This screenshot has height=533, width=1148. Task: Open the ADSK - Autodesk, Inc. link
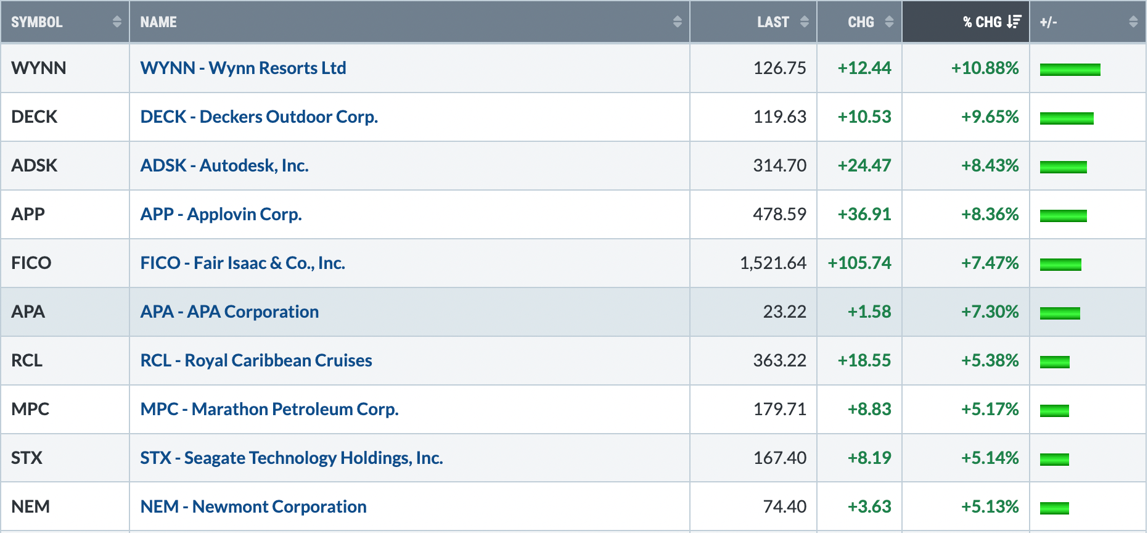point(224,165)
